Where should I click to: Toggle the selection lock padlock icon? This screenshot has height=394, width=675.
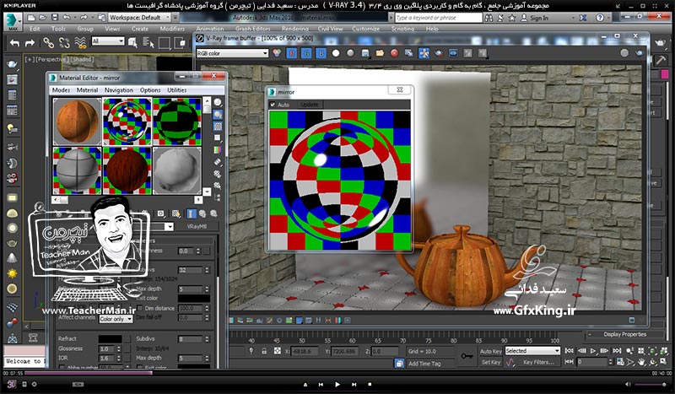point(264,351)
